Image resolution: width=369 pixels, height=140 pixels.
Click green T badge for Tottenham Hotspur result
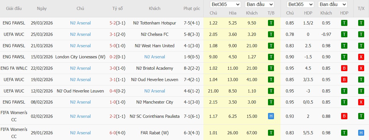click(x=271, y=23)
